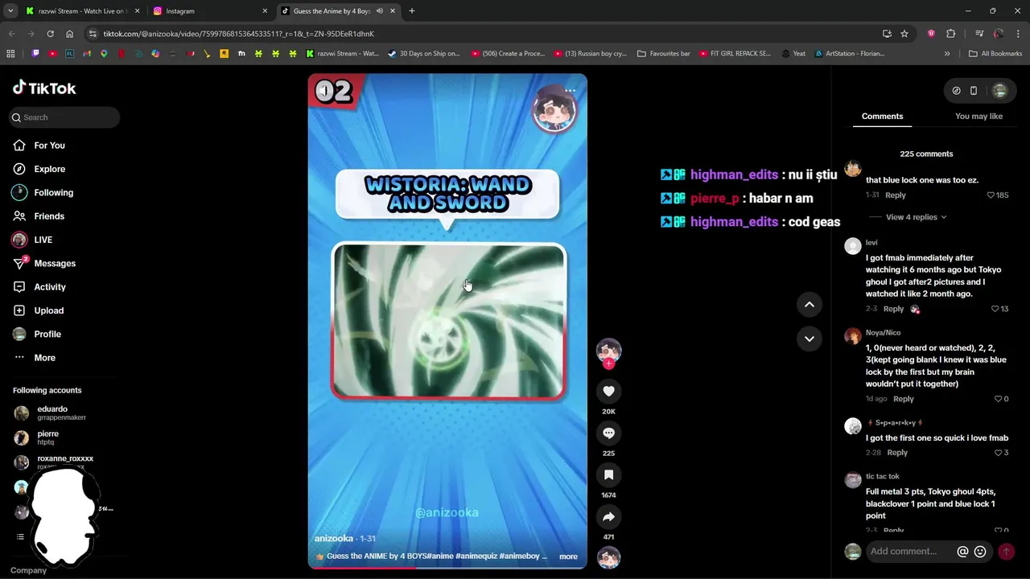Save video with bookmark icon

click(x=608, y=474)
